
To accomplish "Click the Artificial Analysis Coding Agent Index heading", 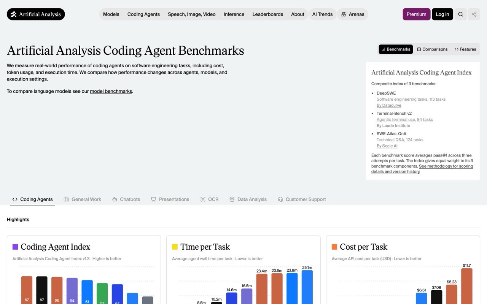I will 422,73.
